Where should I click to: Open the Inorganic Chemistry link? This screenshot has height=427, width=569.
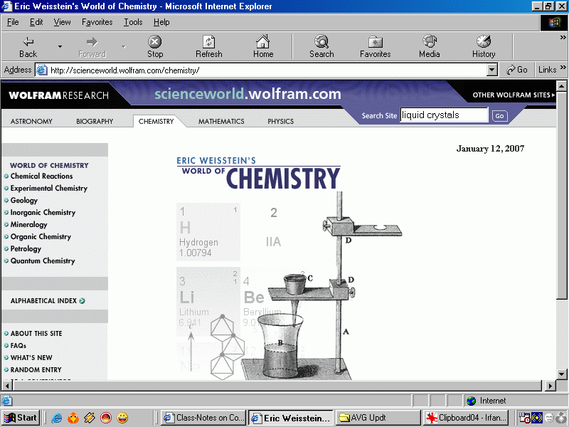pyautogui.click(x=43, y=212)
